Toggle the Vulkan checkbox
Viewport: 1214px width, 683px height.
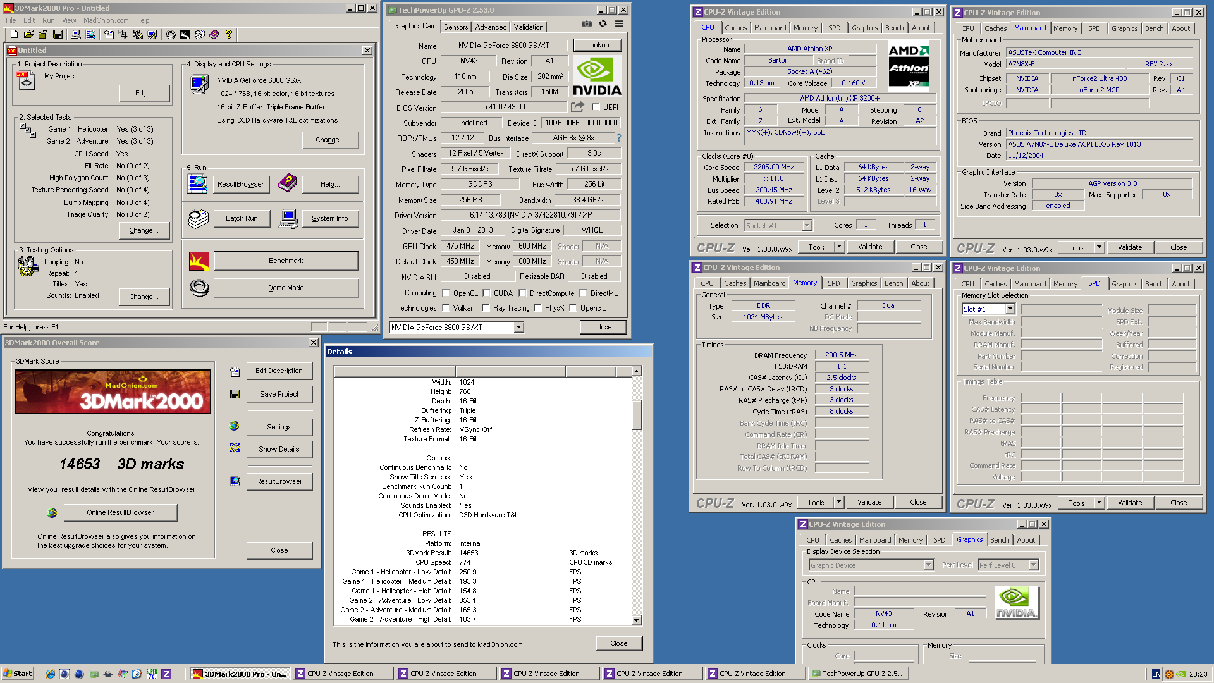446,308
